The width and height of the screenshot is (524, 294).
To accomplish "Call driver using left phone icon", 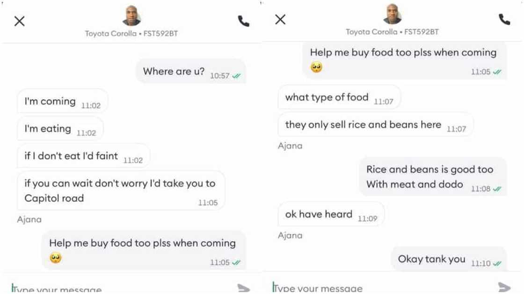I will 244,21.
